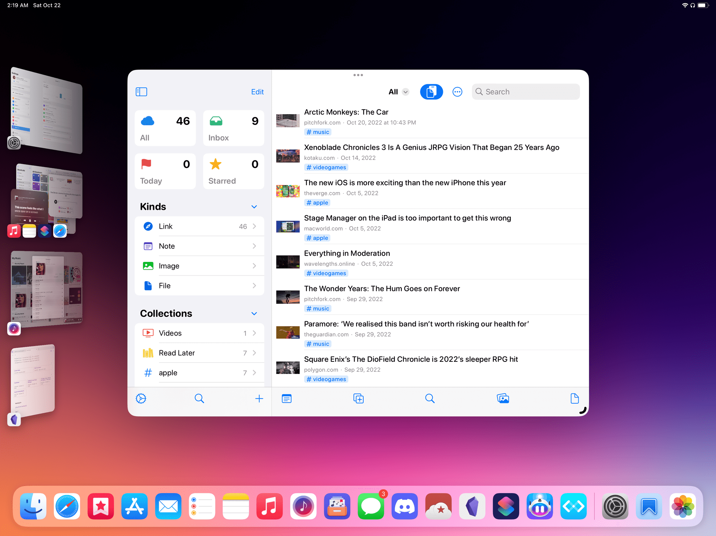This screenshot has height=536, width=716.
Task: Collapse the Collections section
Action: [254, 314]
